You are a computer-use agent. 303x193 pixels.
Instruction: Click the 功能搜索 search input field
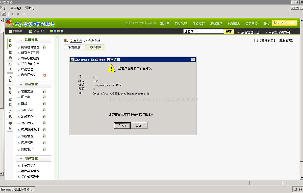(204, 31)
